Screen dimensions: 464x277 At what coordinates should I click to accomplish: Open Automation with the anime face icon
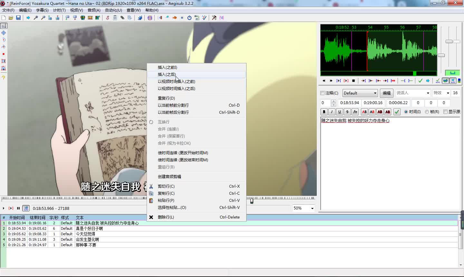pos(150,18)
